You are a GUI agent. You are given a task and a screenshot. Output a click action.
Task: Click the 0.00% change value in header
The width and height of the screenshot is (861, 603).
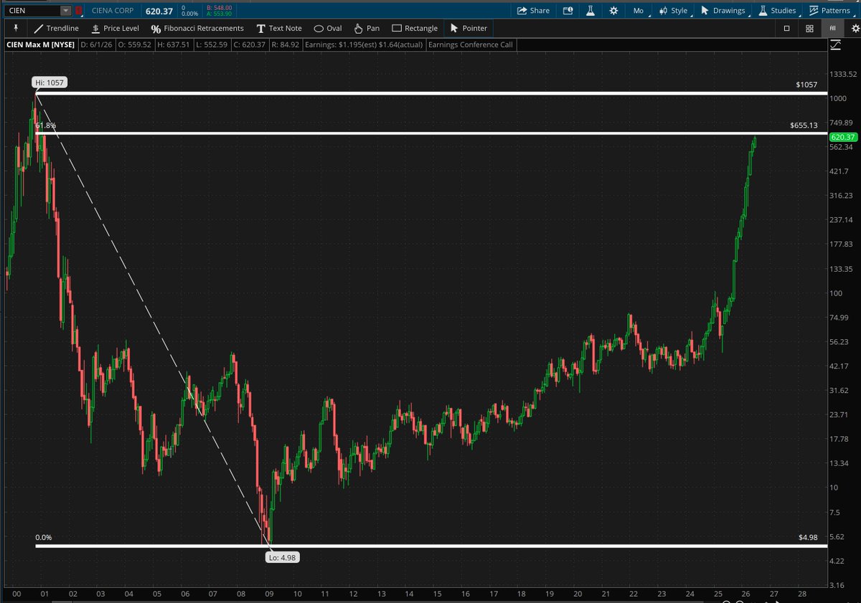[190, 14]
